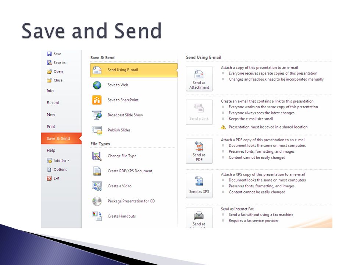Click the Create a Video icon
This screenshot has height=265, width=353.
(97, 186)
